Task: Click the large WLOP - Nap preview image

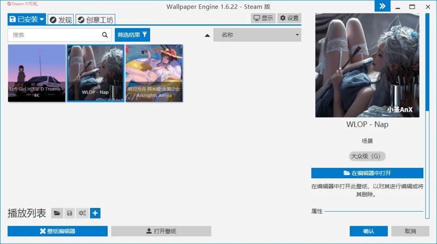Action: tap(367, 65)
